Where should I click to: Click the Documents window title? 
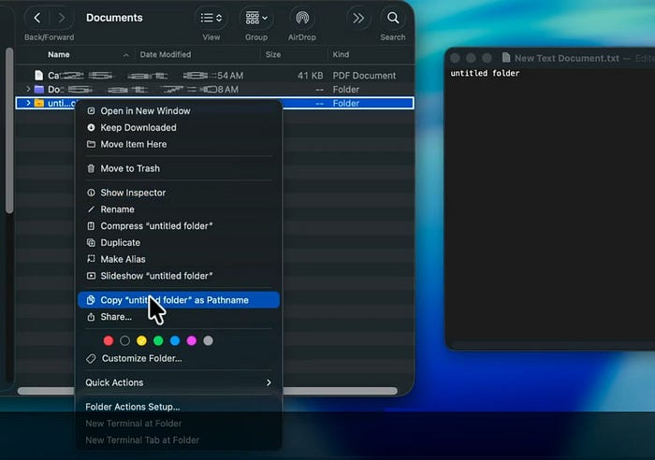tap(114, 18)
